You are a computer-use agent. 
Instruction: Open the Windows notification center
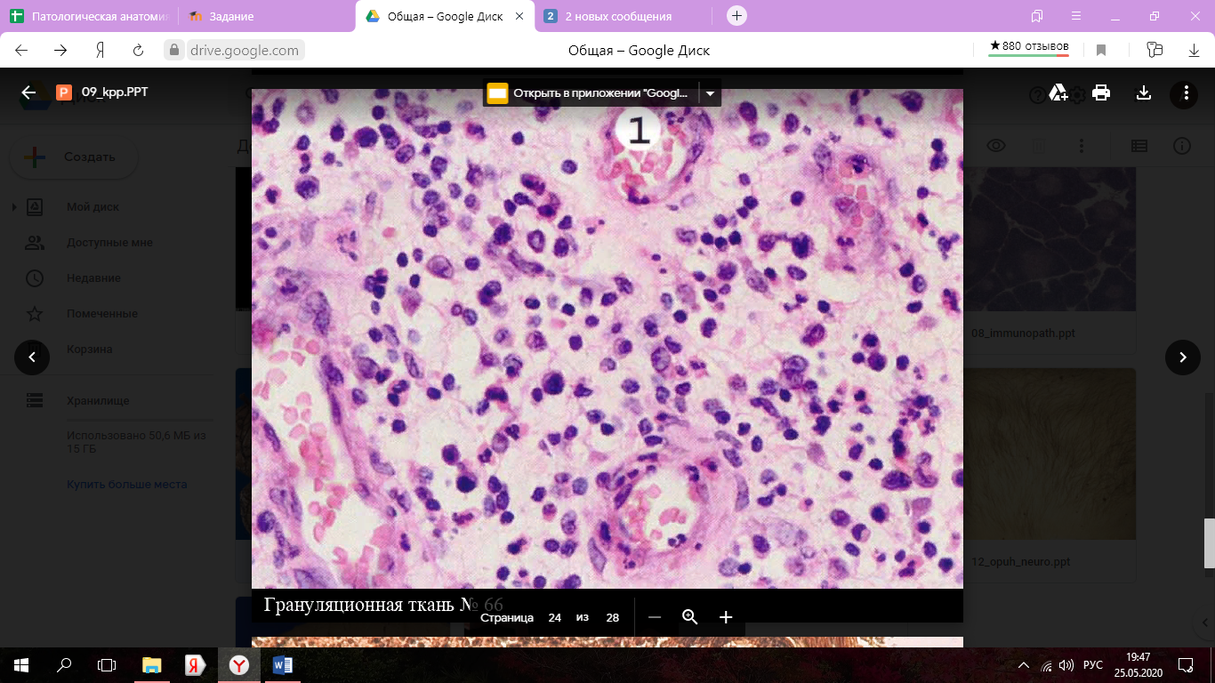(1185, 664)
